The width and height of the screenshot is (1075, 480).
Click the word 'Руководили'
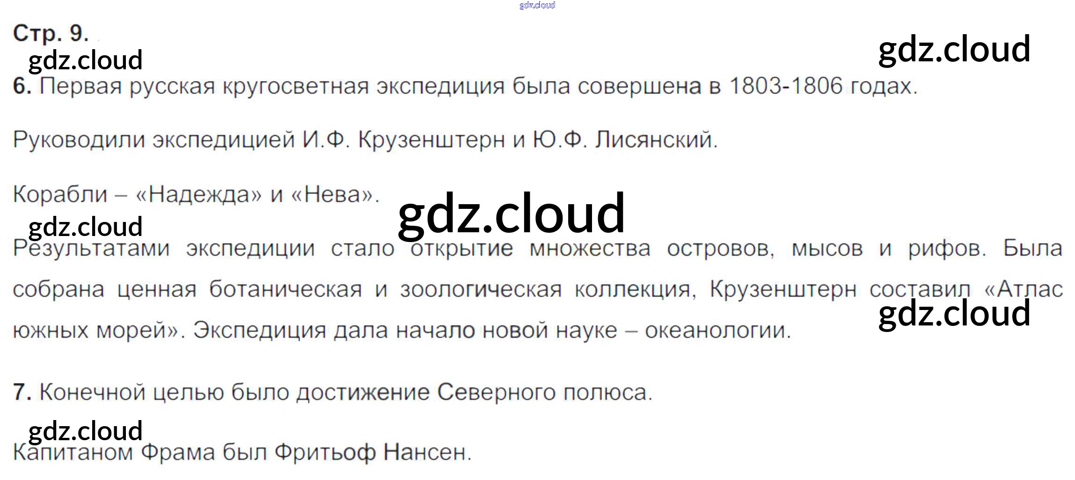click(x=79, y=140)
